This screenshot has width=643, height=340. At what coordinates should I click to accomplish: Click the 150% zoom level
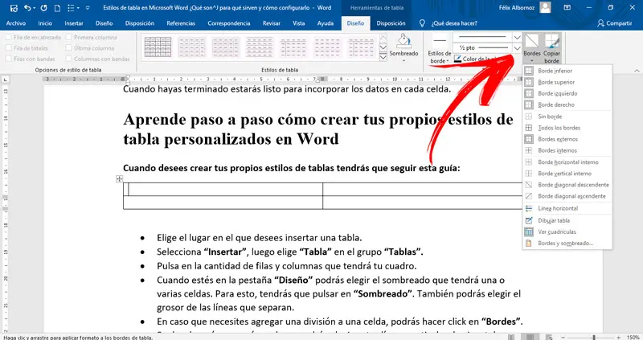coord(633,337)
